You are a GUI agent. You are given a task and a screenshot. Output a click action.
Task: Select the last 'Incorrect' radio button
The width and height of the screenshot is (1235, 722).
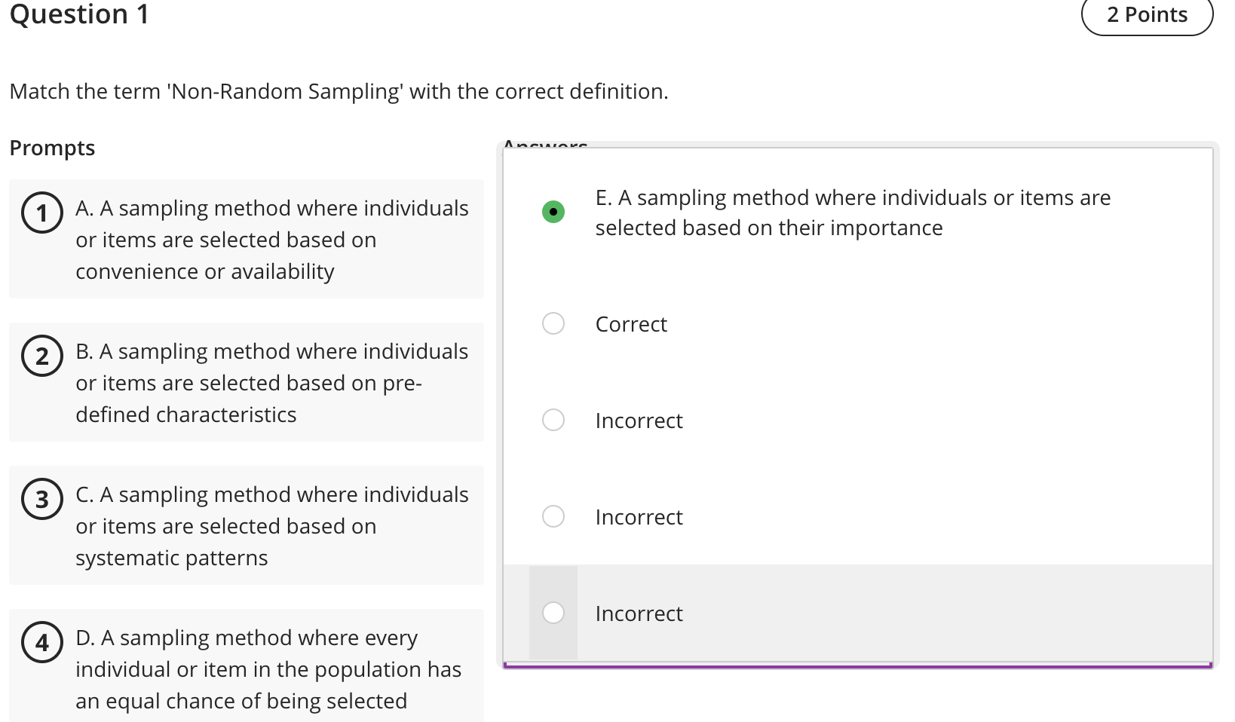[x=553, y=613]
